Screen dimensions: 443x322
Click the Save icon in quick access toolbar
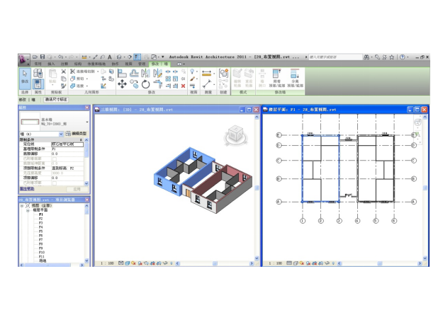point(43,56)
